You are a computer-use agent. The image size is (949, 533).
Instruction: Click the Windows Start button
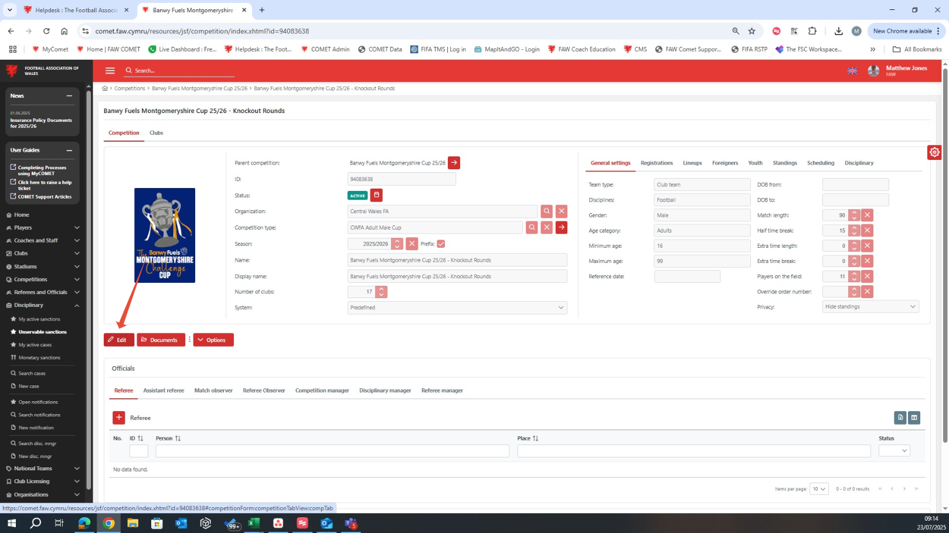11,523
